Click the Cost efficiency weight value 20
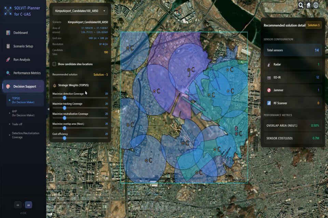328x218 pixels. point(107,134)
